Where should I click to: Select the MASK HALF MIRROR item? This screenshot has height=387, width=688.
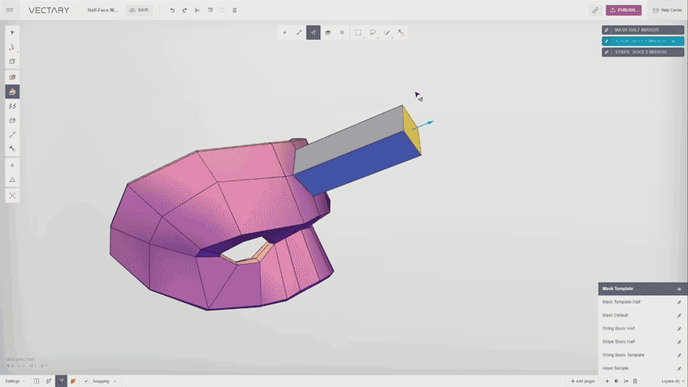[642, 30]
